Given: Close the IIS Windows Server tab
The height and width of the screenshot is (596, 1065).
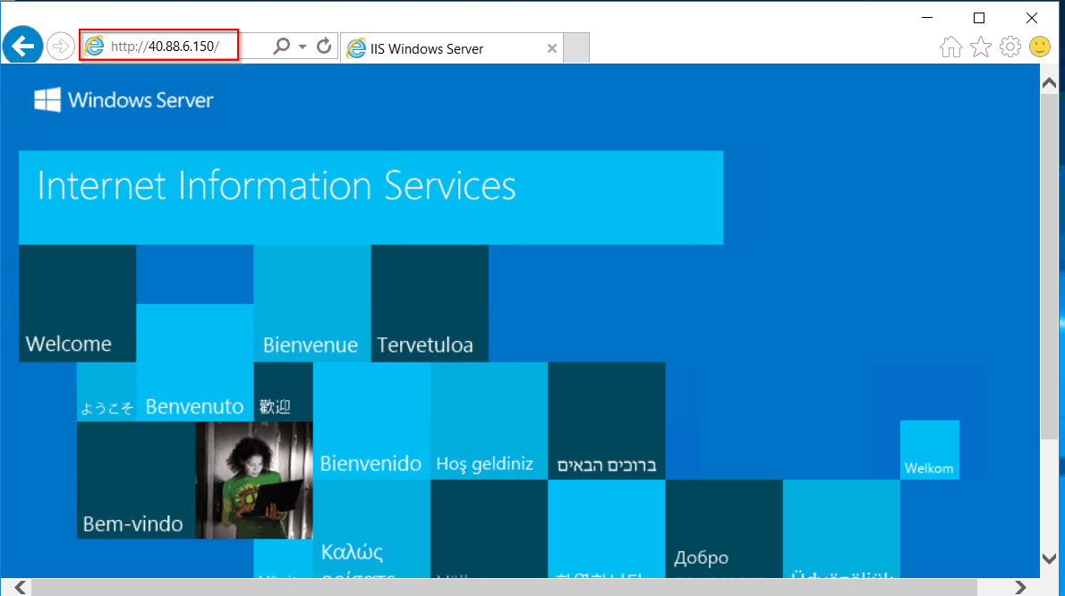Looking at the screenshot, I should point(552,48).
